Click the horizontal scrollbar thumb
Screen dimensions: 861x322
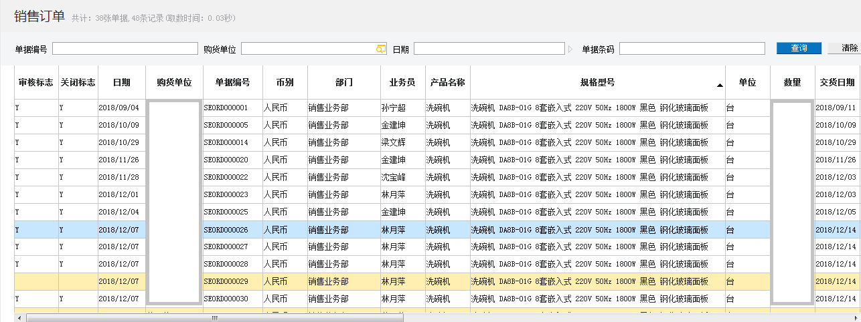click(214, 318)
